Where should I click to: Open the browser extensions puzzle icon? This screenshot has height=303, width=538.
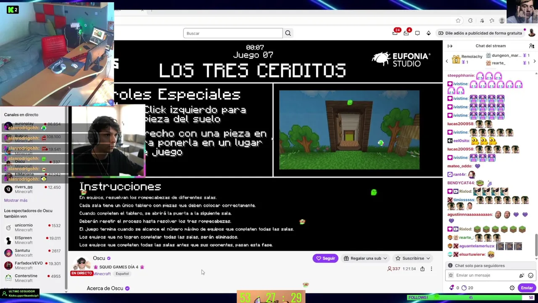470,21
